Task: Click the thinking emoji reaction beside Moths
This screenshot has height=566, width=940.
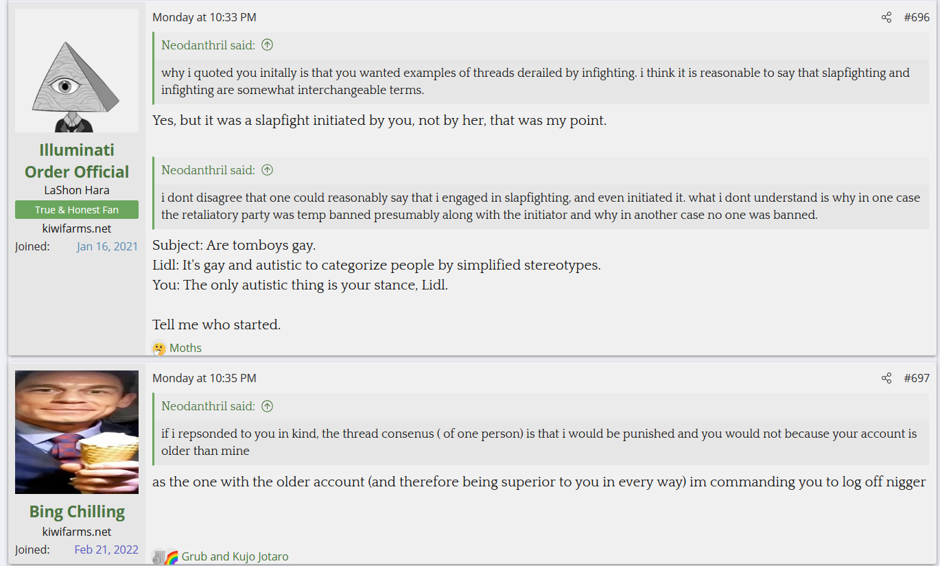Action: 159,349
